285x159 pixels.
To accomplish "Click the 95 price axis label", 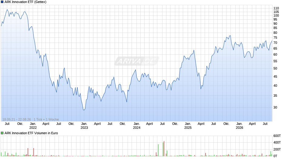I will pos(275,19).
